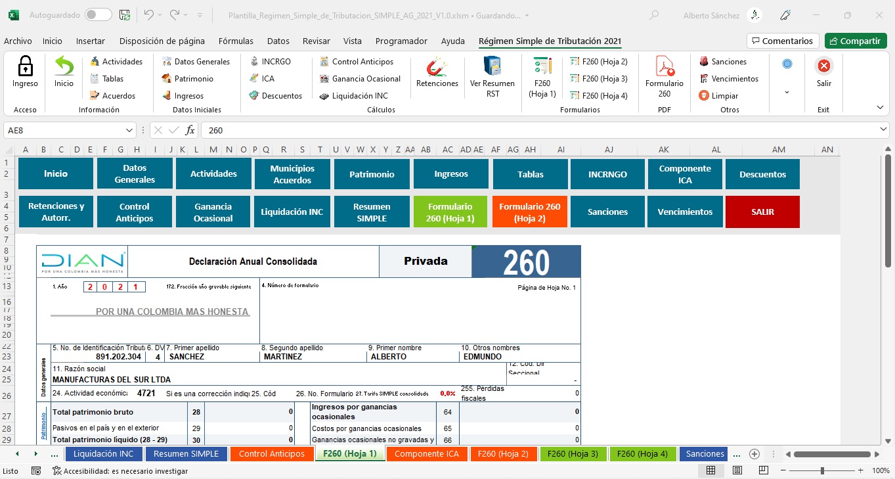Expand the formula bar

click(x=883, y=130)
